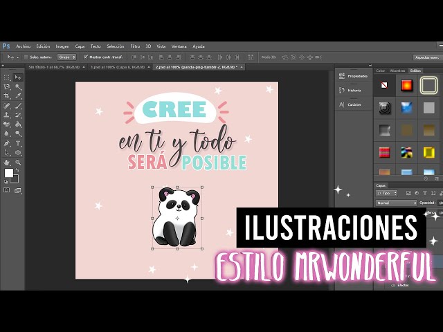Switch to the Muestras panel tab
Image resolution: width=443 pixels, height=332 pixels.
tap(397, 71)
